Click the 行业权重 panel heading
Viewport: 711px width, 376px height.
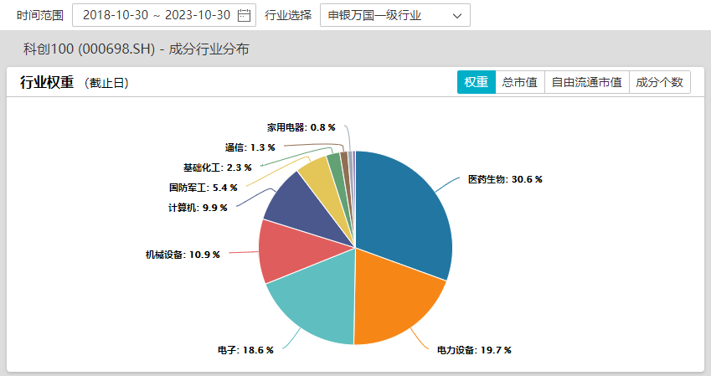pyautogui.click(x=47, y=83)
